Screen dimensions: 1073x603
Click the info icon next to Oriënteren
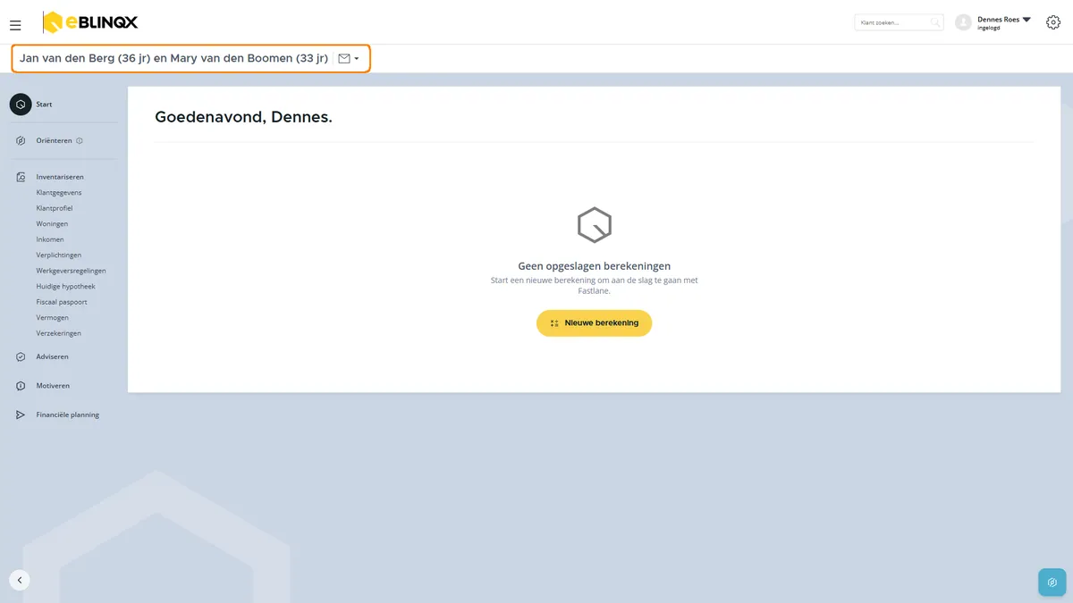pyautogui.click(x=80, y=141)
